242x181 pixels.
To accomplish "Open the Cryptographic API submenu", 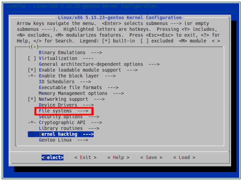I will click(70, 123).
